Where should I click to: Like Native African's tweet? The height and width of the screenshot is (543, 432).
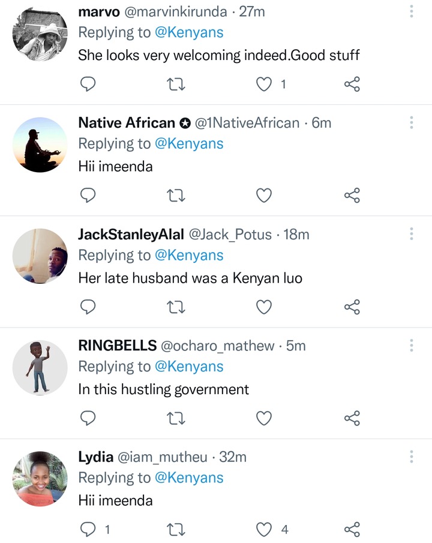(264, 196)
